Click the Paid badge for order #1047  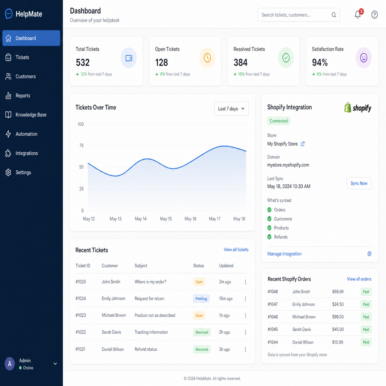click(366, 304)
